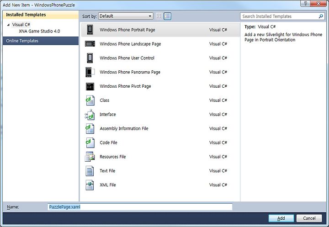Select the Interface template icon
The height and width of the screenshot is (227, 329).
click(x=90, y=114)
